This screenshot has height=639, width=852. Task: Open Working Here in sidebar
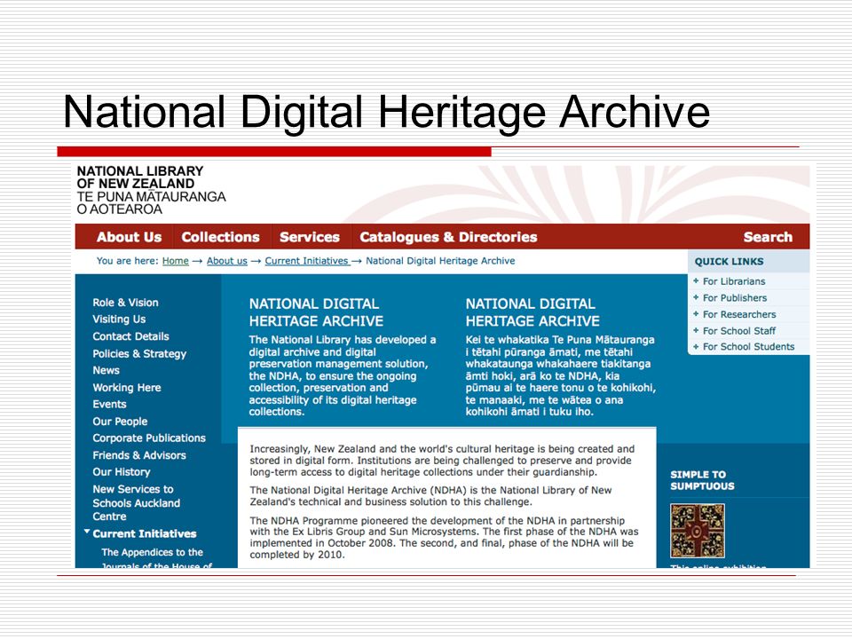tap(127, 388)
